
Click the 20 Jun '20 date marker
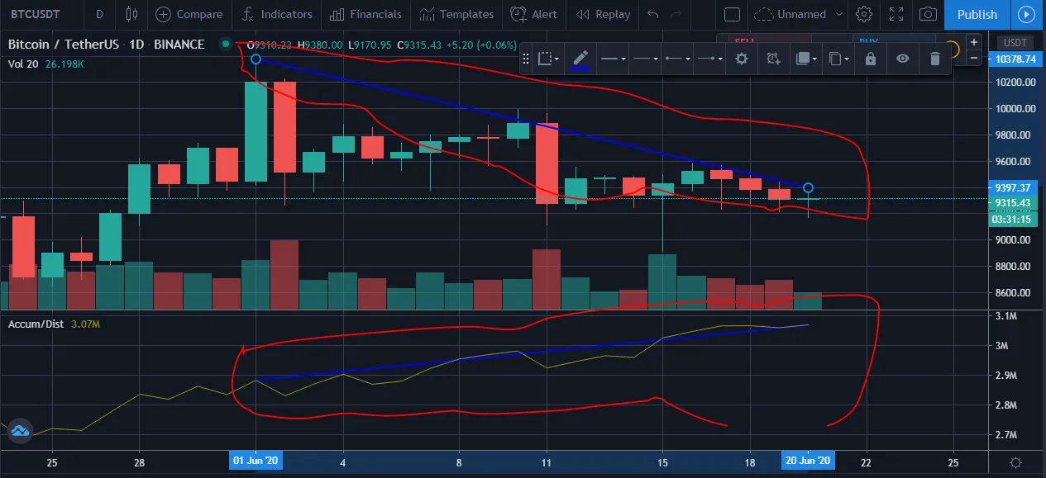point(809,461)
